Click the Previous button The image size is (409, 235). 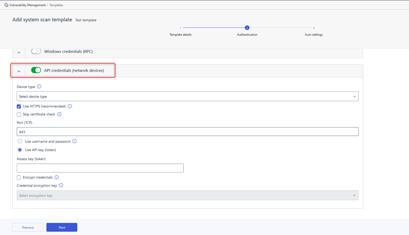click(x=28, y=227)
